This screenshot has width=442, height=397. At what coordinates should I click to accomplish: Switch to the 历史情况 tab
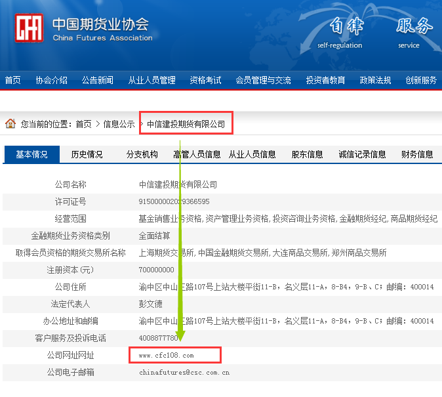click(x=87, y=154)
